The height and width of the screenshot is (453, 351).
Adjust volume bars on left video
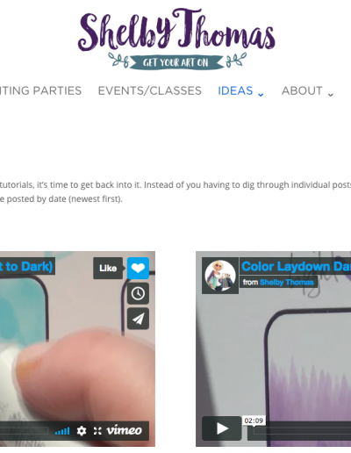click(x=62, y=431)
